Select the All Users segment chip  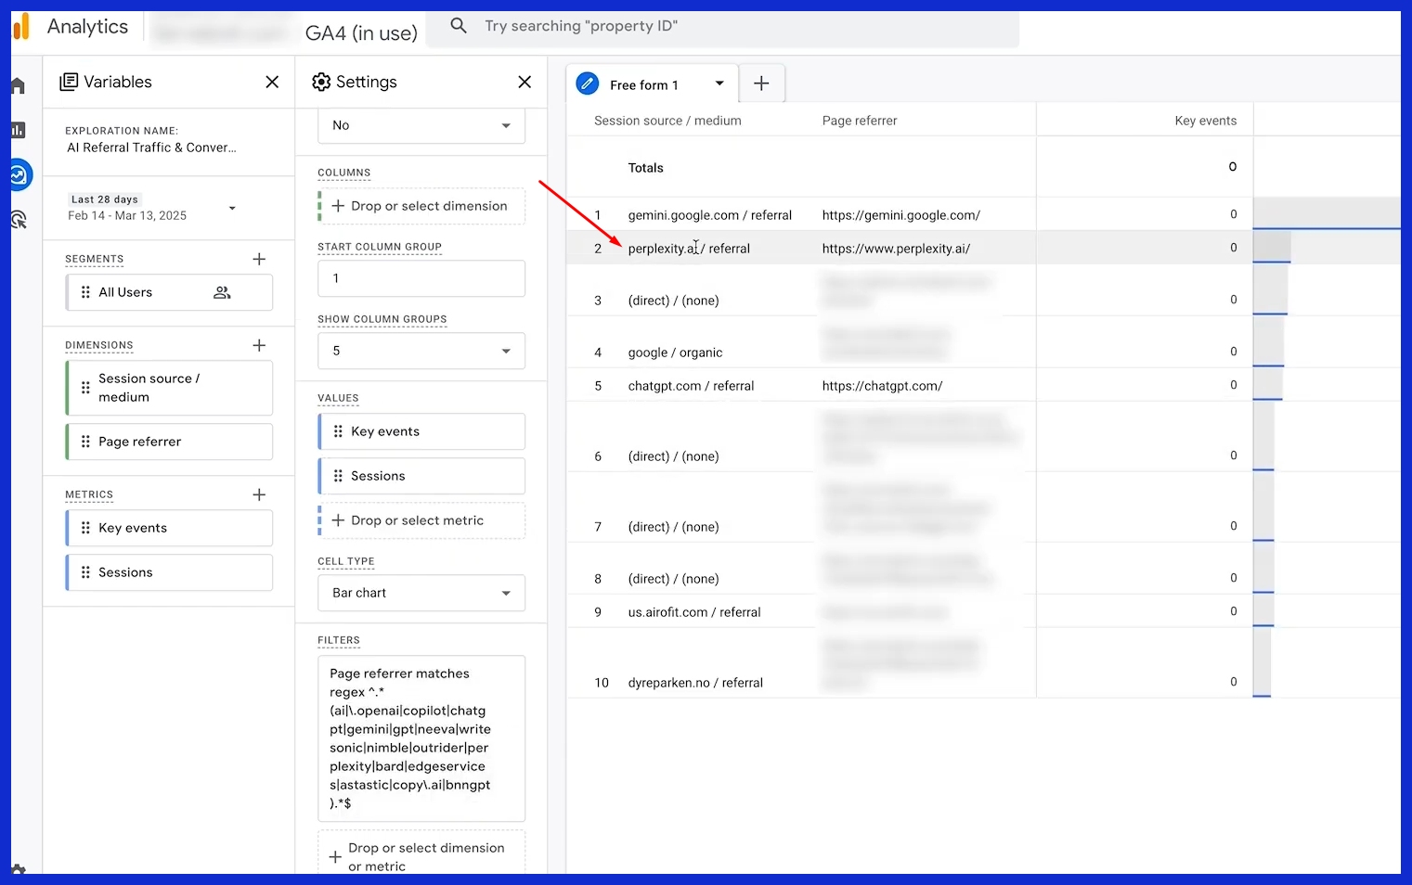click(169, 292)
